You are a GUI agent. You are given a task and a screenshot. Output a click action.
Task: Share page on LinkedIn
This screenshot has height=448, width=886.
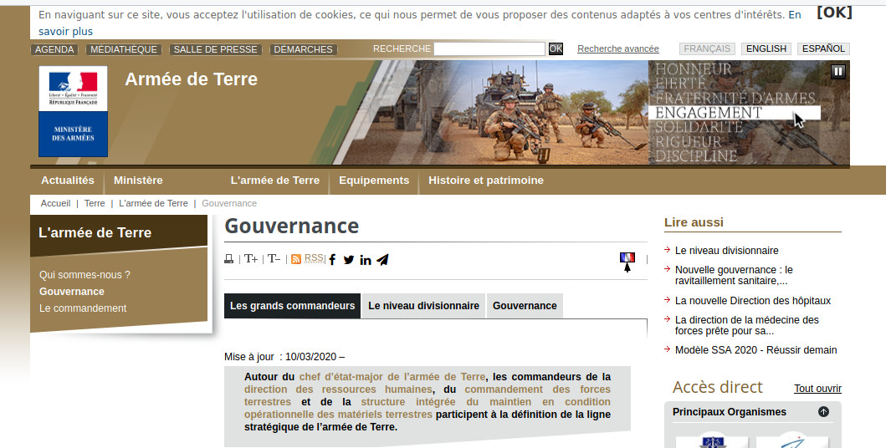pyautogui.click(x=366, y=260)
